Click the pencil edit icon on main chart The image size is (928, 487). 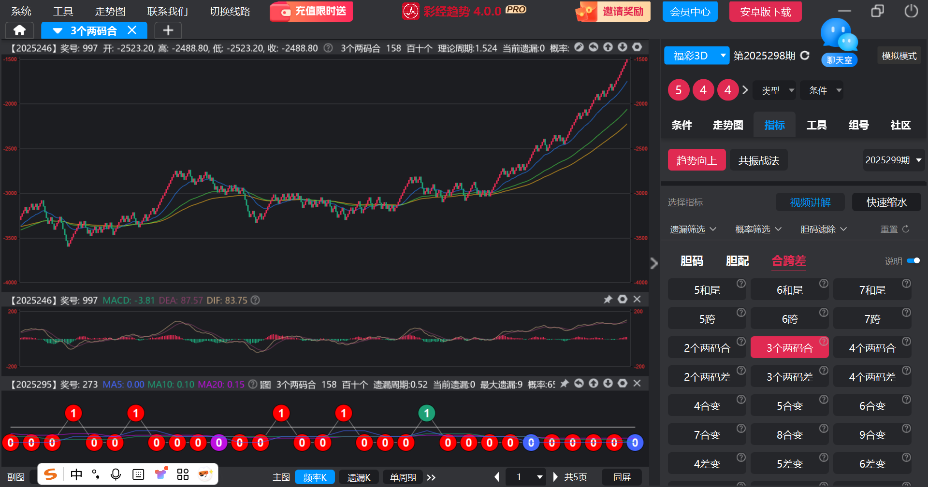click(x=579, y=47)
